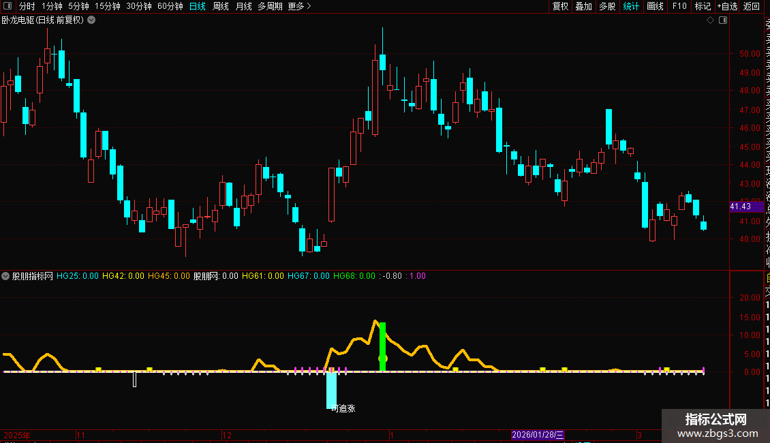Switch to 月线 monthly chart
770x443 pixels.
click(x=243, y=6)
